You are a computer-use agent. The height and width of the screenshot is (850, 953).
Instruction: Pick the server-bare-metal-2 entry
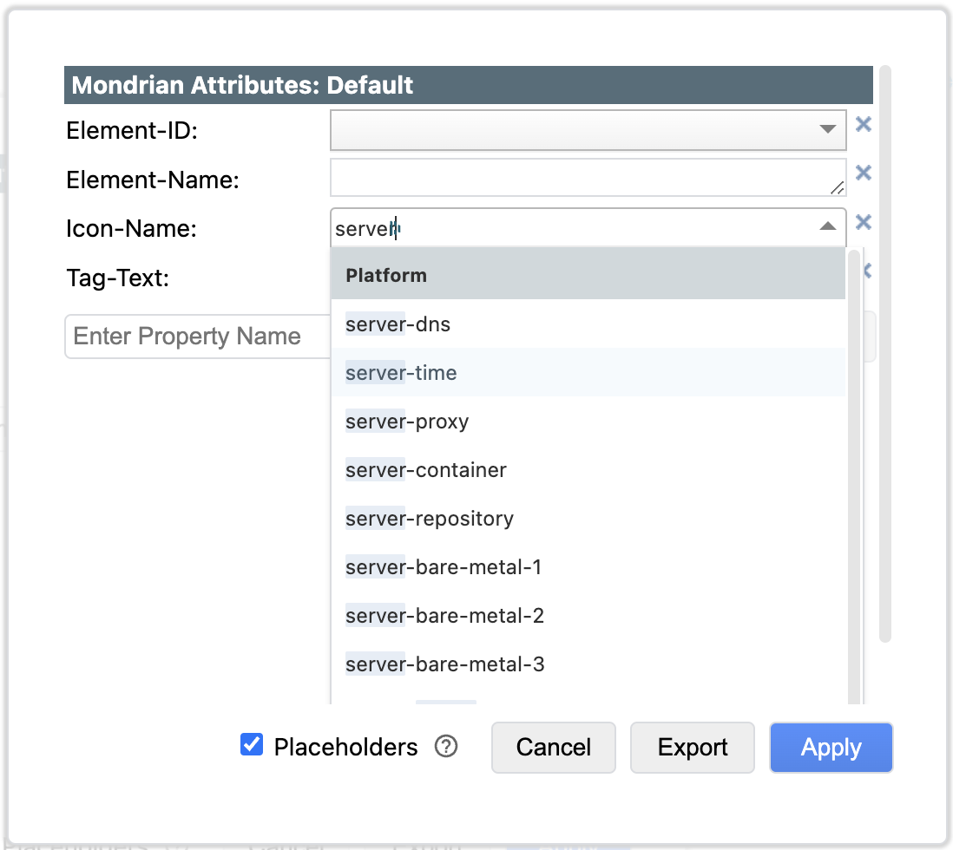[444, 616]
